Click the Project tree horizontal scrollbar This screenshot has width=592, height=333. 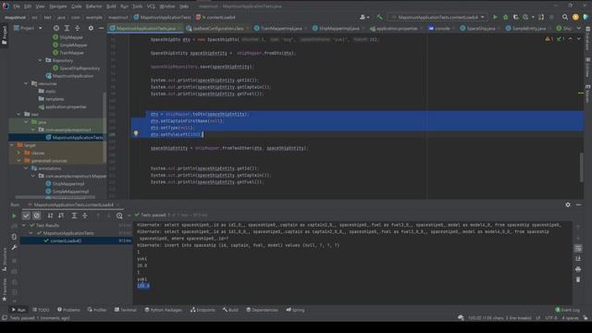tap(55, 197)
